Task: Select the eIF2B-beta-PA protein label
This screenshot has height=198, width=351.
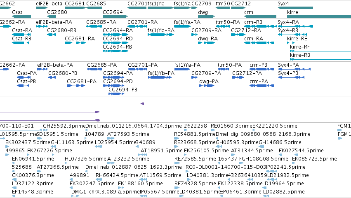Action: 55,65
